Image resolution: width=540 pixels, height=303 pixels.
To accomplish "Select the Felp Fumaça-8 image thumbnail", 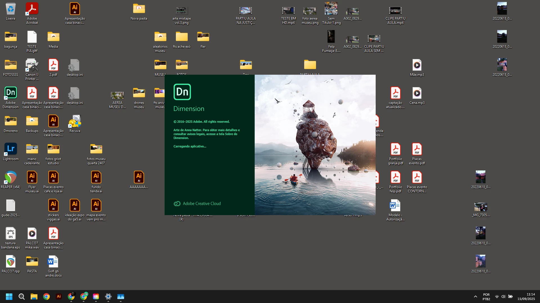I will [x=331, y=42].
